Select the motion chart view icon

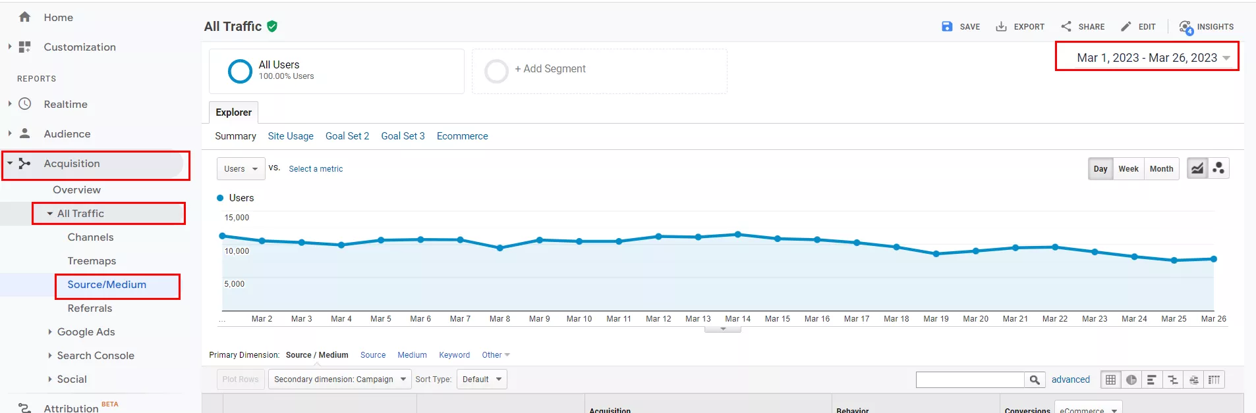point(1218,169)
